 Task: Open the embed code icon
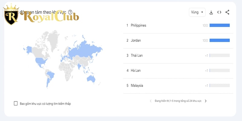coord(219,12)
